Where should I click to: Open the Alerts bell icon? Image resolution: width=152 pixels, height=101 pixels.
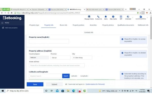click(106, 17)
